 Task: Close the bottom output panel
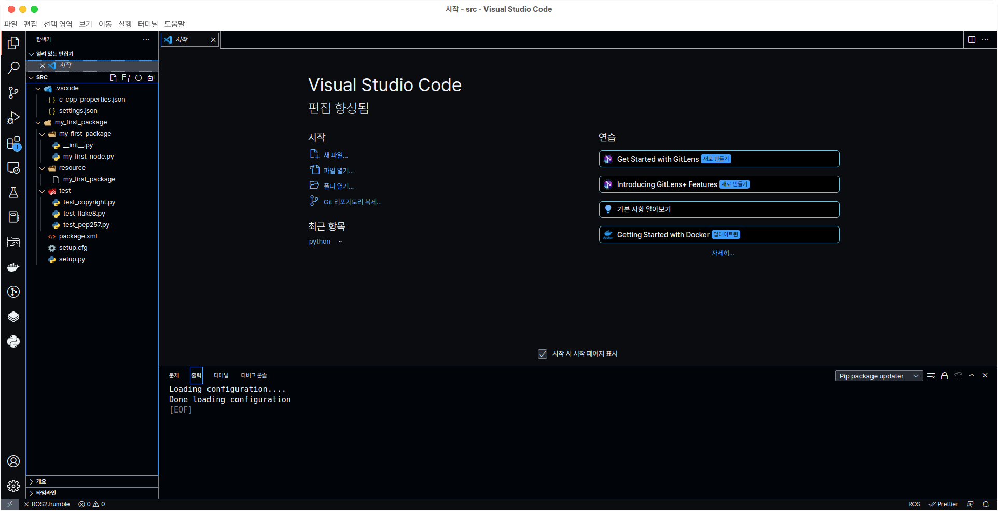pos(985,375)
